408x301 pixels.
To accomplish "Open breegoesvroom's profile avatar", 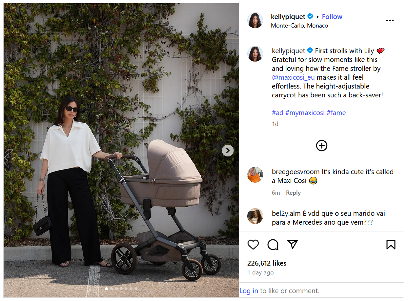I will click(x=255, y=175).
